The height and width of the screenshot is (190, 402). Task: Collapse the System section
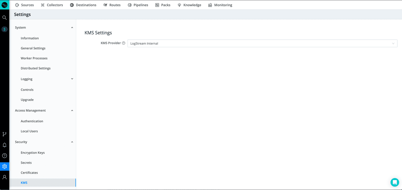72,28
